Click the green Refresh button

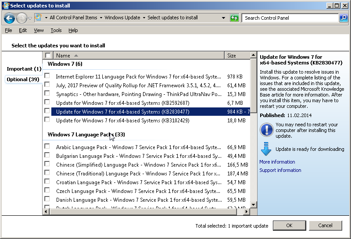click(234, 18)
